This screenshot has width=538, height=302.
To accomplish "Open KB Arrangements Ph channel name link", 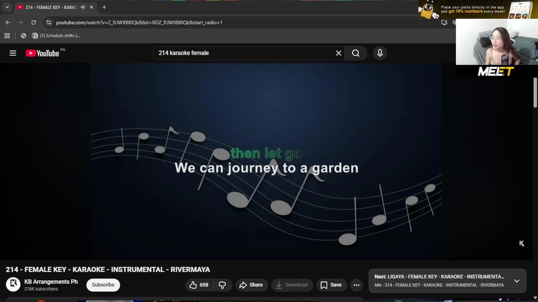I will (x=51, y=281).
